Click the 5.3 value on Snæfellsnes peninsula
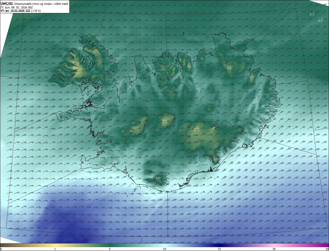329x251 pixels. point(61,118)
